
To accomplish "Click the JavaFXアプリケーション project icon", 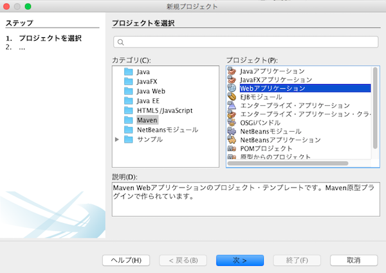I will click(232, 80).
